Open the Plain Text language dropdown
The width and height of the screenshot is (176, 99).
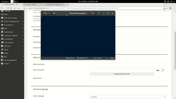(x=70, y=58)
